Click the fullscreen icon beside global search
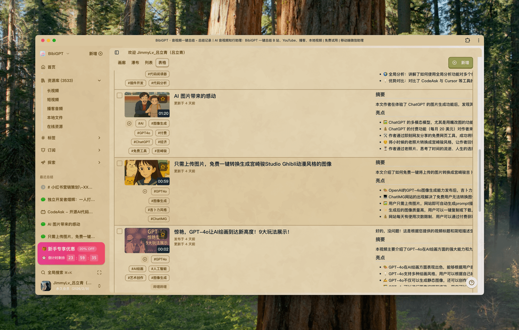Screen dimensions: 519x330 click(x=99, y=273)
